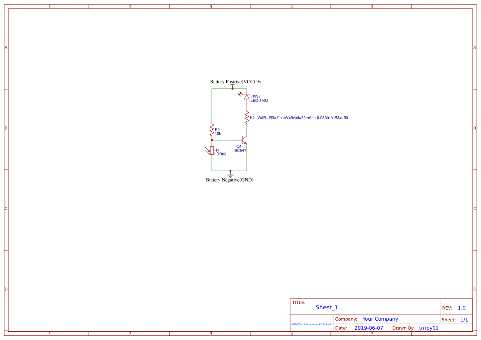Screen dimensions: 481x340
Task: Select the Q1 BC547 transistor symbol
Action: 244,140
